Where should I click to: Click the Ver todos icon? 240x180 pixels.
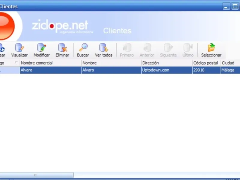click(x=103, y=48)
